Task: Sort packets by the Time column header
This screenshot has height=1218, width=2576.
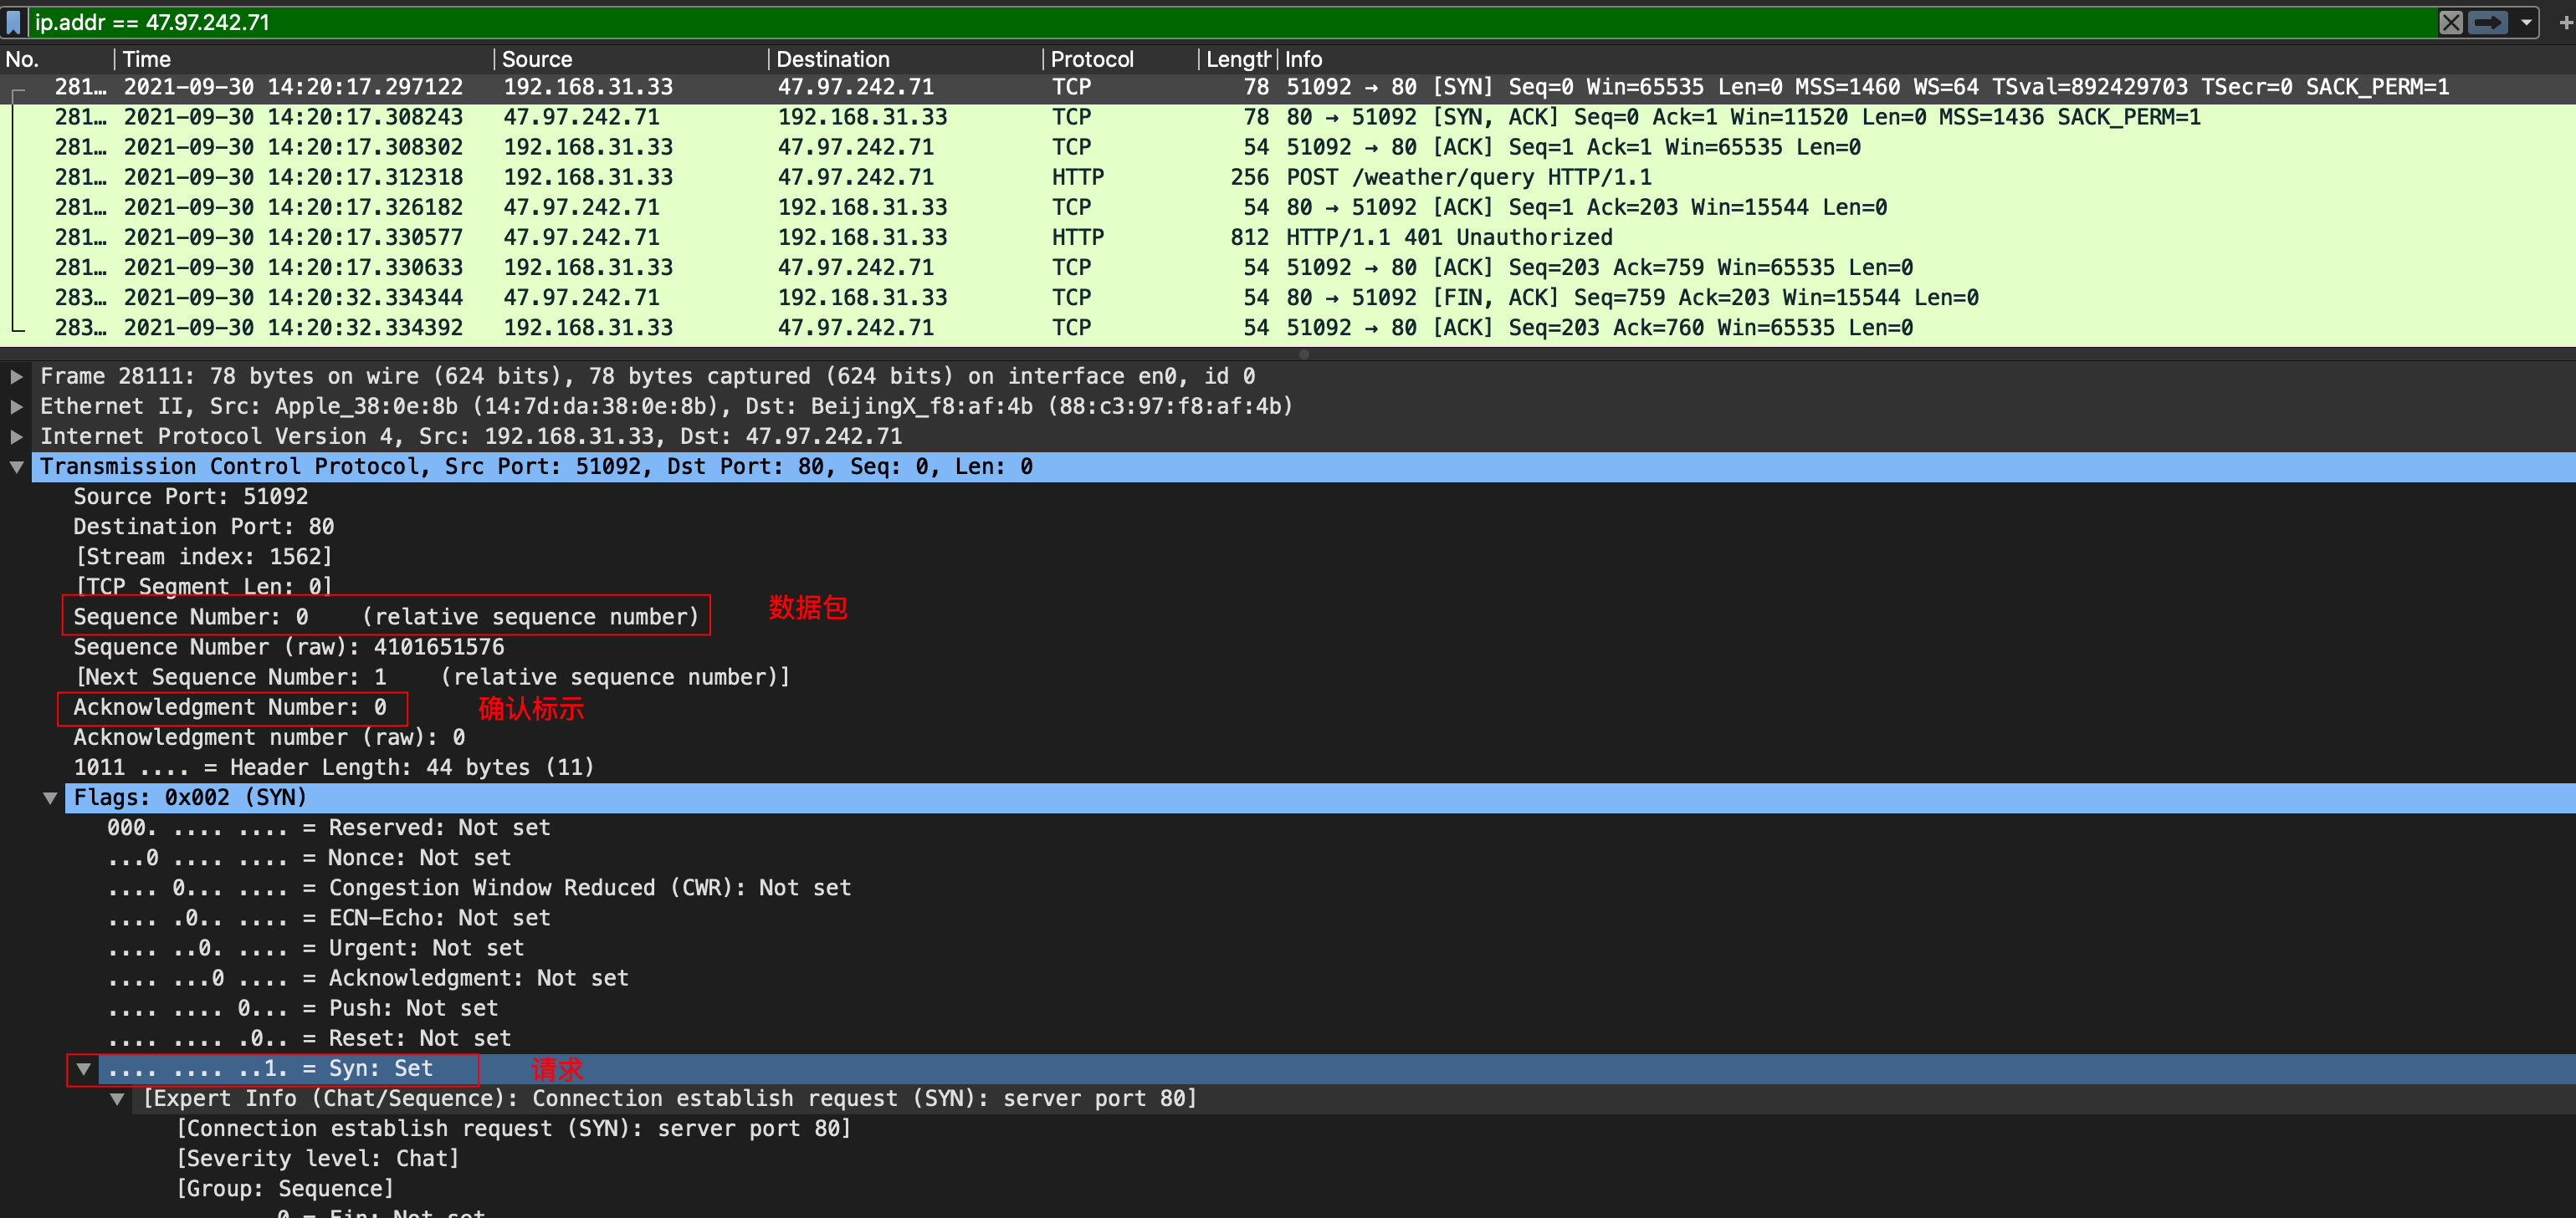Action: click(305, 59)
